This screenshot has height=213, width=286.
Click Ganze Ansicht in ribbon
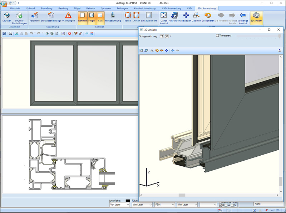click(164, 18)
